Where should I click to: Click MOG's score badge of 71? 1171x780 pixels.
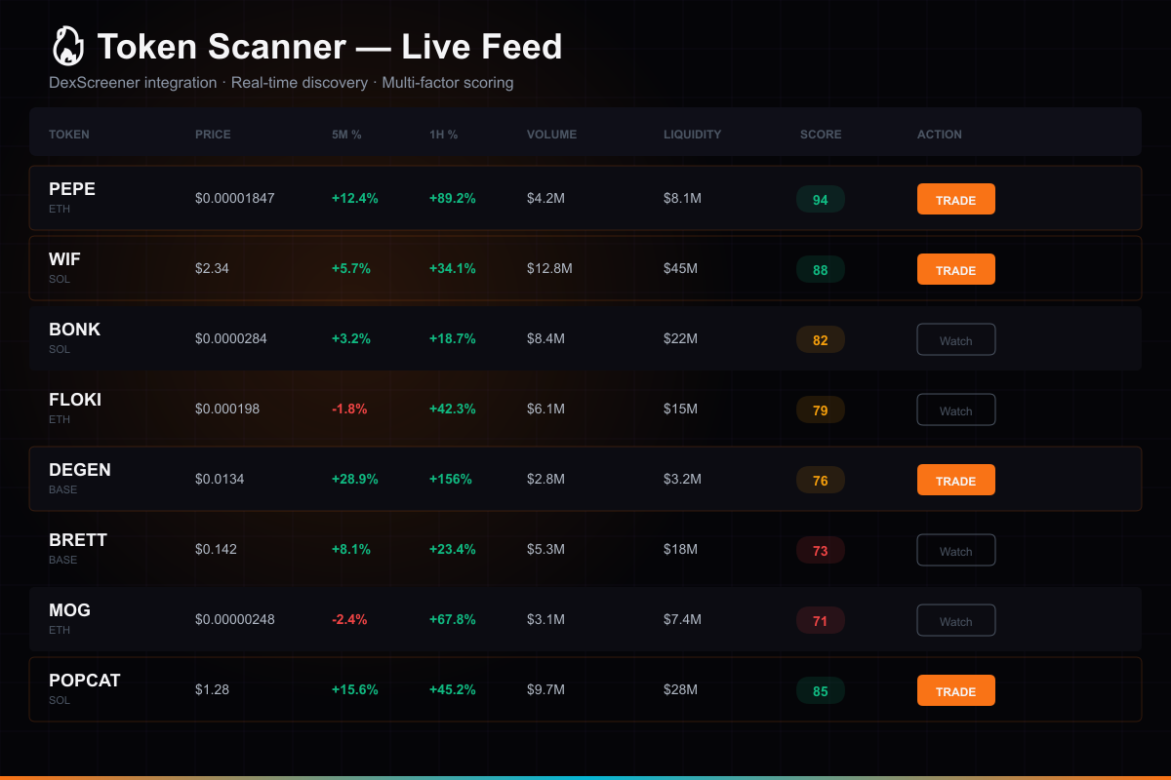(821, 620)
